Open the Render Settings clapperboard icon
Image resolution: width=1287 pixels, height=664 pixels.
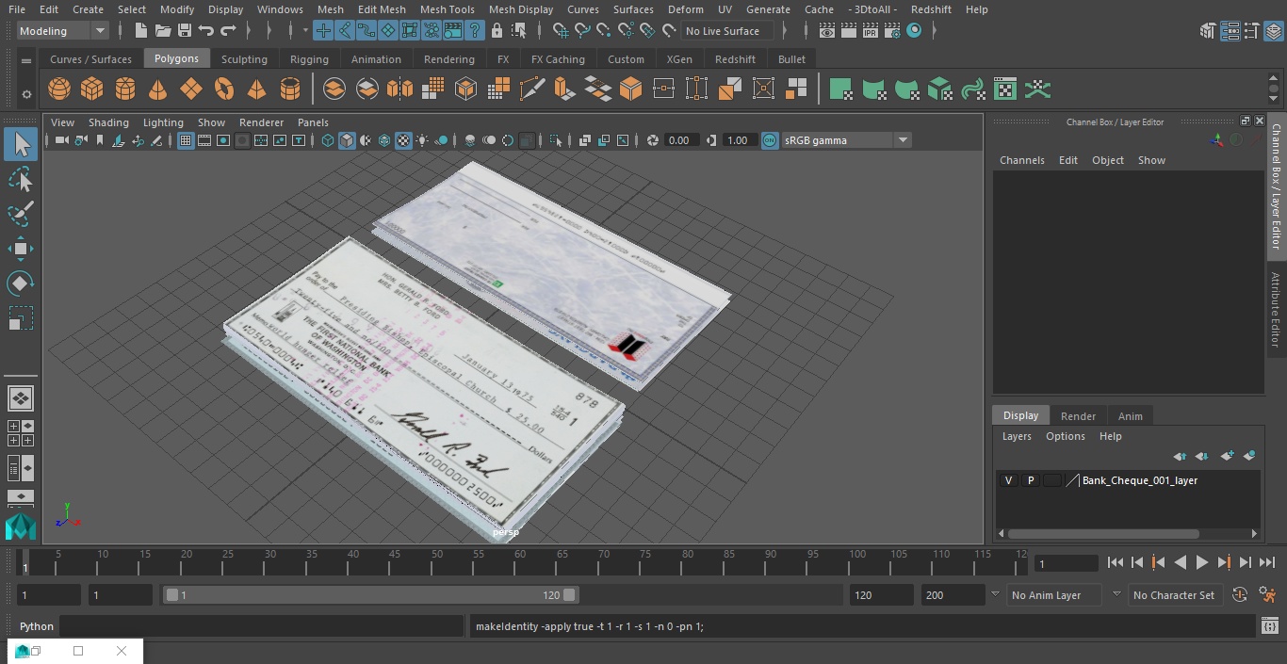click(892, 31)
